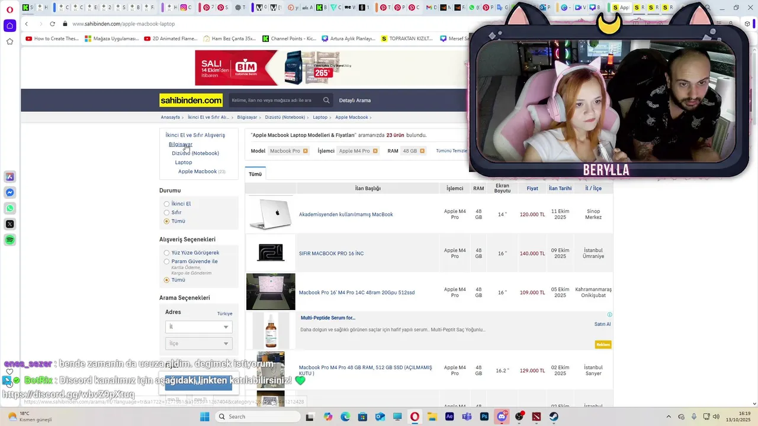Open SIFIR MACBOOK PRO 16 İNC listing
The image size is (758, 426).
331,253
